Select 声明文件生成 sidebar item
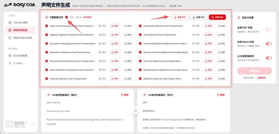This screenshot has width=279, height=134. pyautogui.click(x=21, y=30)
